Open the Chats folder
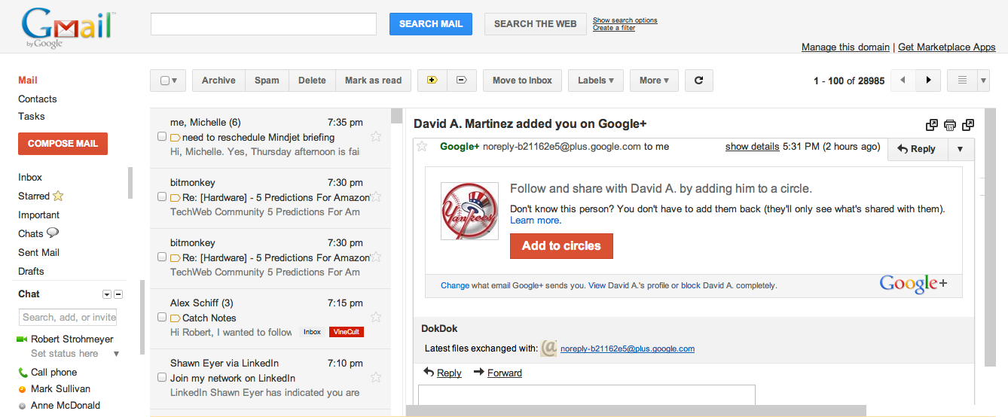The width and height of the screenshot is (1008, 417). pos(31,233)
